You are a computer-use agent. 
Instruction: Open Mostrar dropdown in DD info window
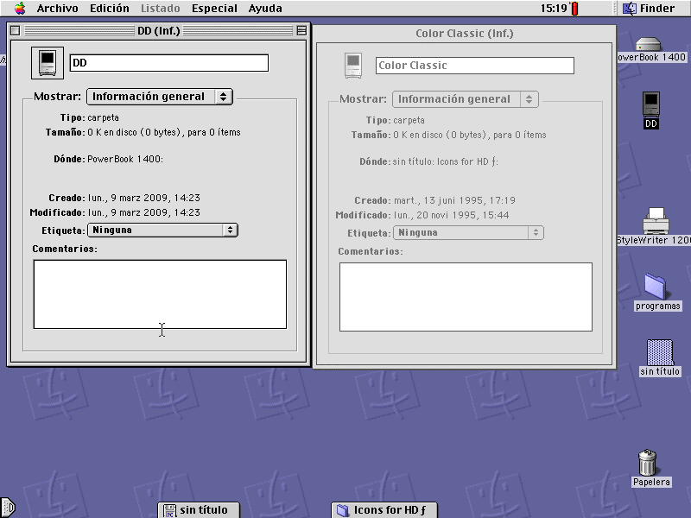pyautogui.click(x=160, y=97)
